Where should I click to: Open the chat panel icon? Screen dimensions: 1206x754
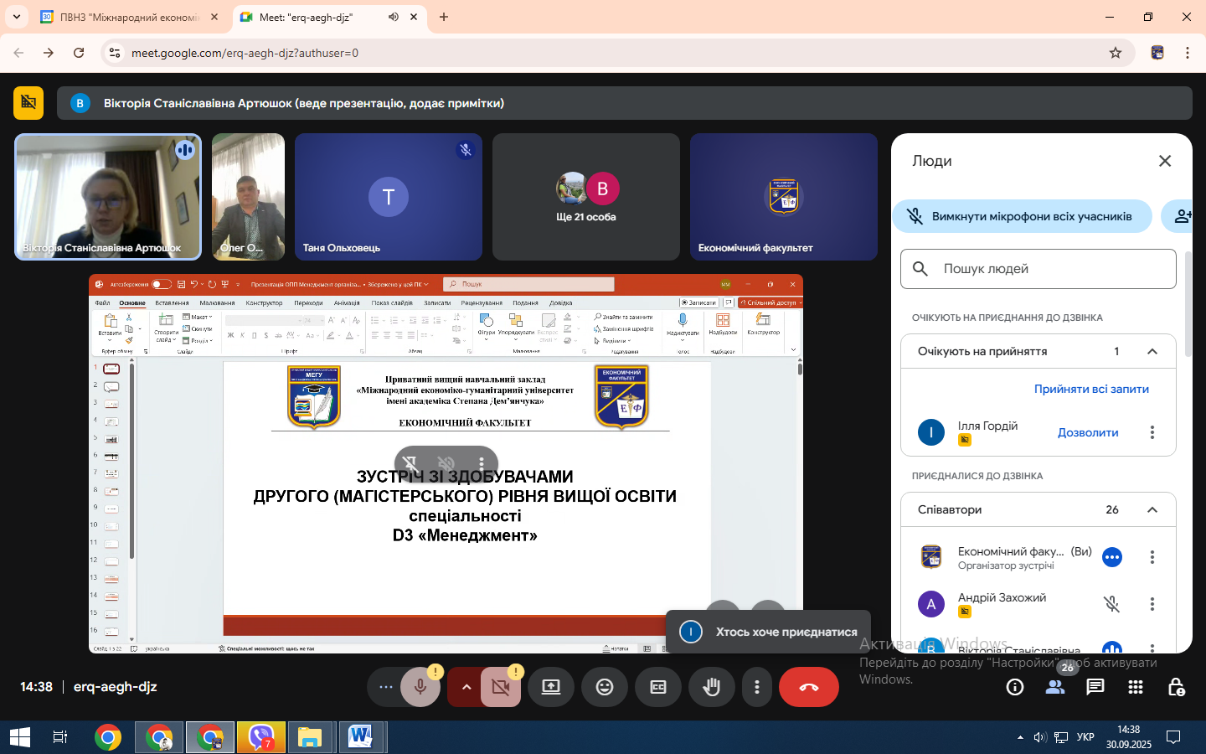coord(1095,687)
